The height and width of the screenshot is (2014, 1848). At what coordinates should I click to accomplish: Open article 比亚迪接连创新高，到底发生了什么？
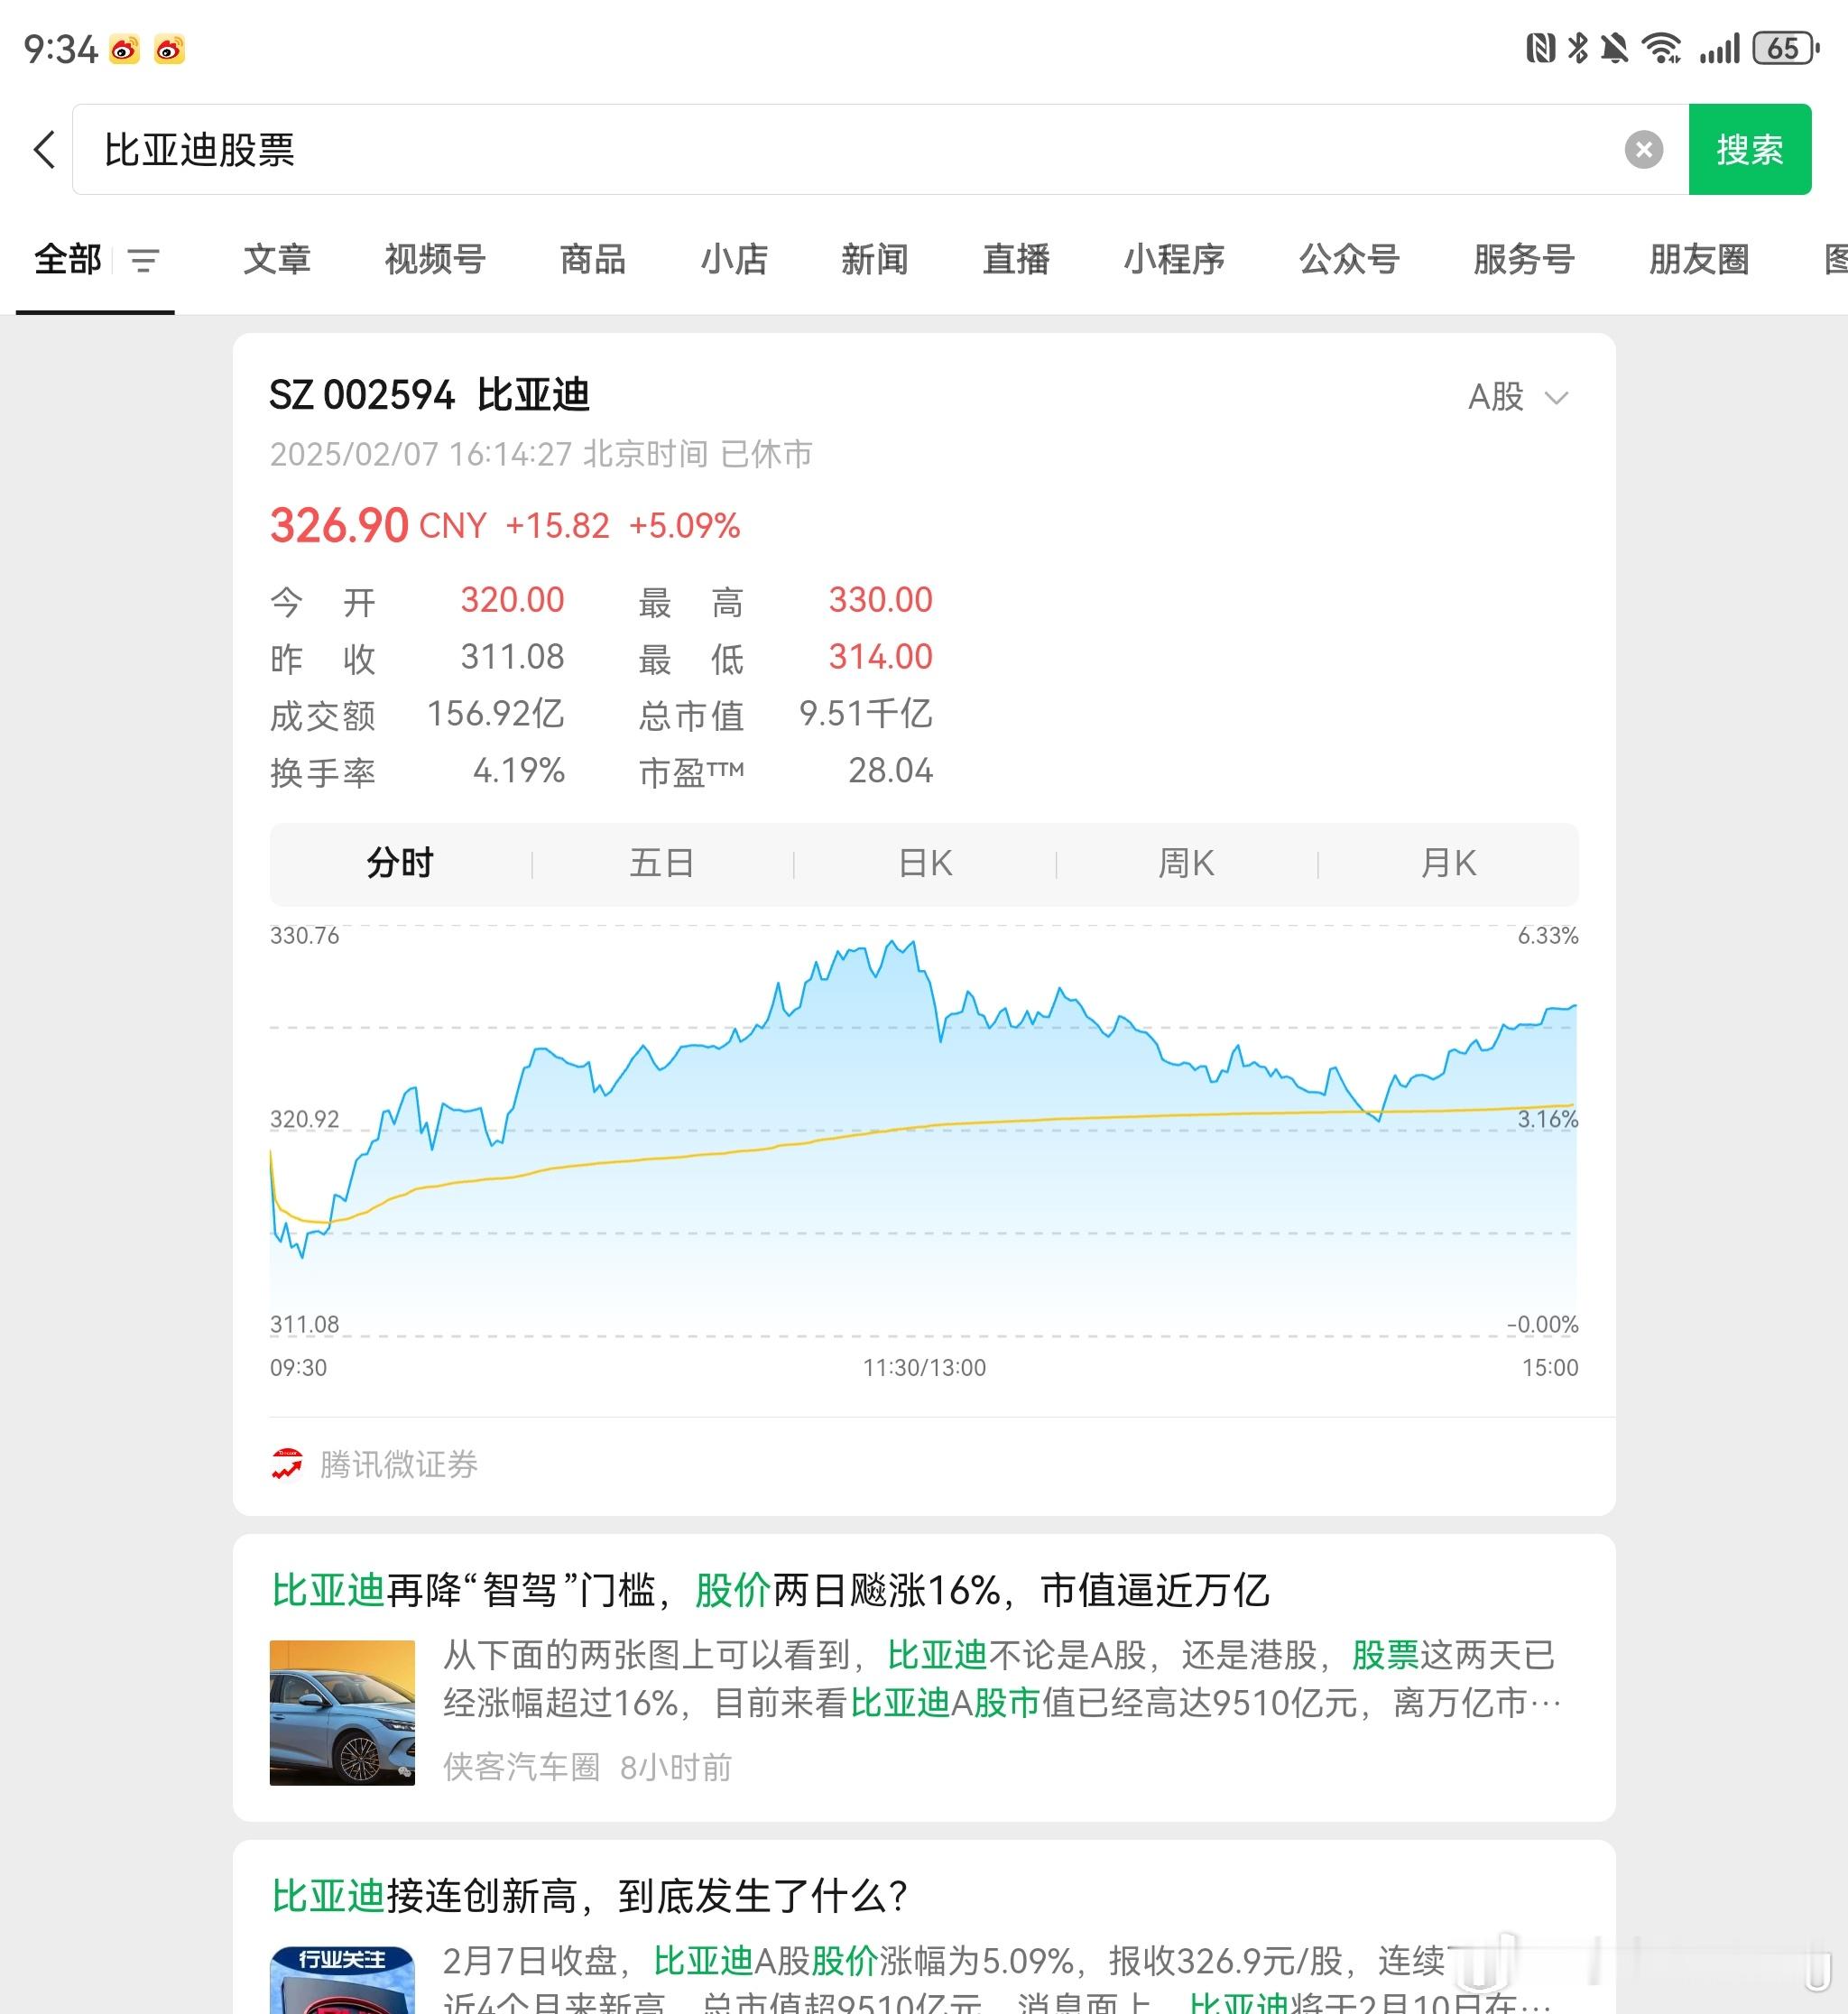point(590,1896)
